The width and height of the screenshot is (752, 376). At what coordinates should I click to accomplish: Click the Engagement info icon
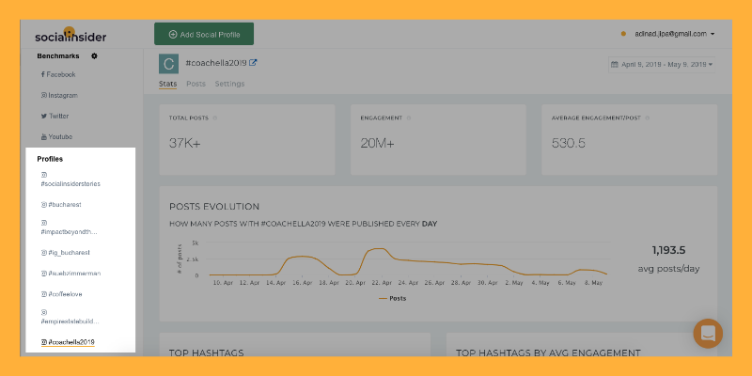coord(409,118)
